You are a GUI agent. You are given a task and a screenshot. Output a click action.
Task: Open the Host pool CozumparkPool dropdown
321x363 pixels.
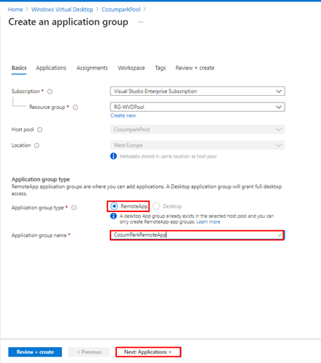click(198, 129)
